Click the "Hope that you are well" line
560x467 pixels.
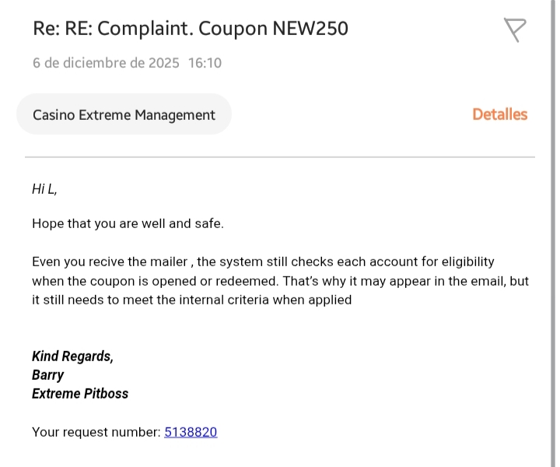pos(128,223)
